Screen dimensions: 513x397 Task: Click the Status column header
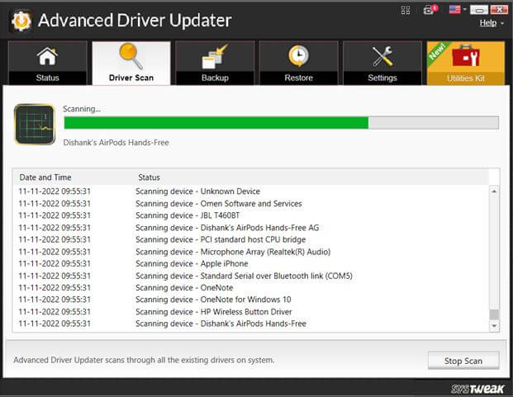click(149, 177)
